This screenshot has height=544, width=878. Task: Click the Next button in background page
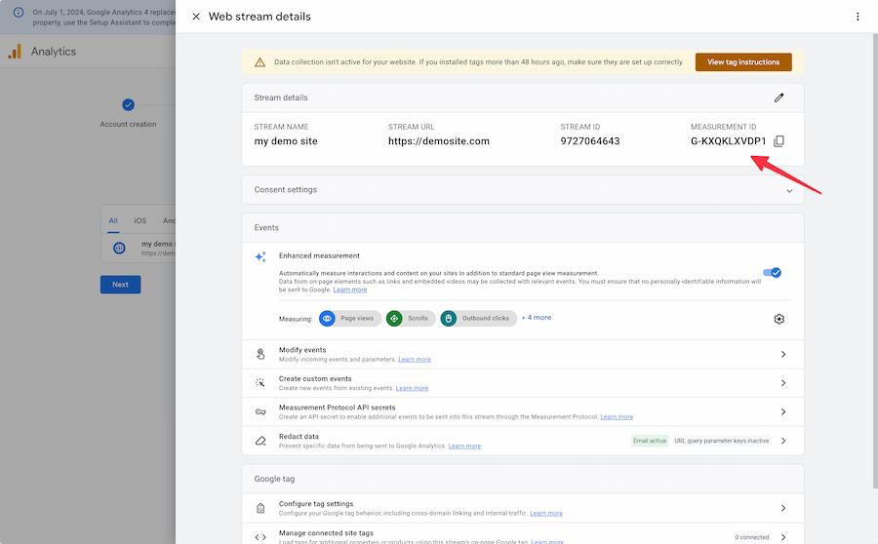[x=120, y=285]
